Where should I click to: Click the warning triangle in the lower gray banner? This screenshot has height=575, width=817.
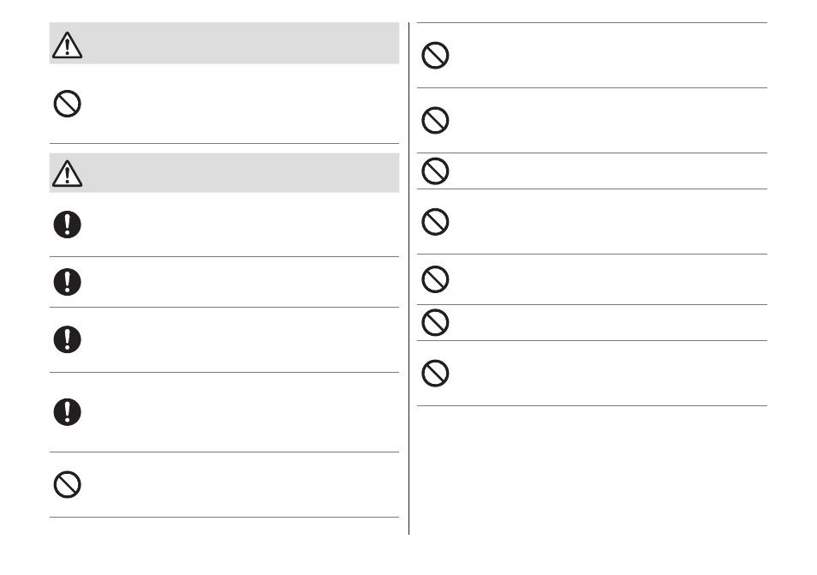click(67, 173)
